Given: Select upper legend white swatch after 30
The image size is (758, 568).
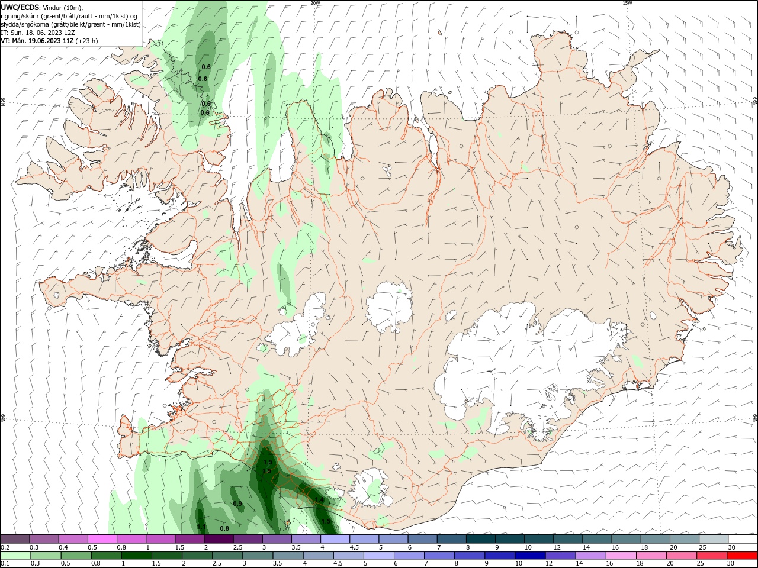Looking at the screenshot, I should (x=743, y=539).
